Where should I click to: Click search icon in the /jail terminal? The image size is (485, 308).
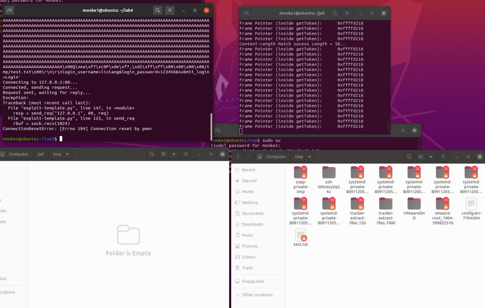[335, 13]
